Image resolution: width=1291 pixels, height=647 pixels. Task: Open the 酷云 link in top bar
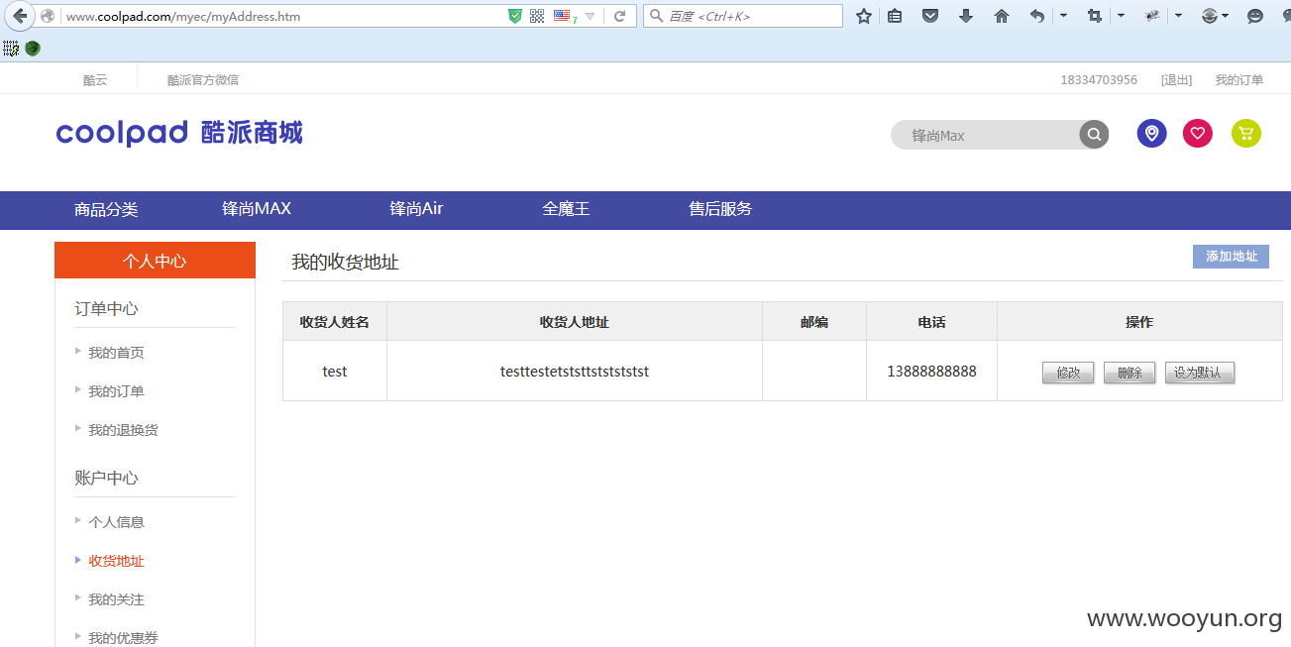click(x=95, y=80)
